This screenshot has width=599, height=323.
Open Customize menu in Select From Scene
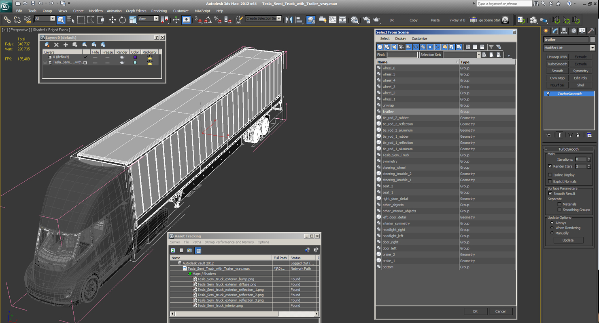419,39
